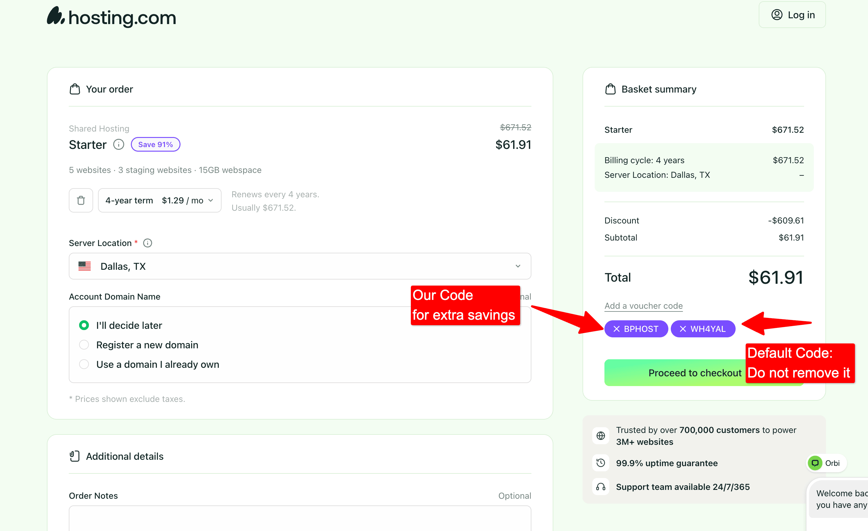Expand the 4-year term dropdown
The height and width of the screenshot is (531, 868).
tap(159, 200)
